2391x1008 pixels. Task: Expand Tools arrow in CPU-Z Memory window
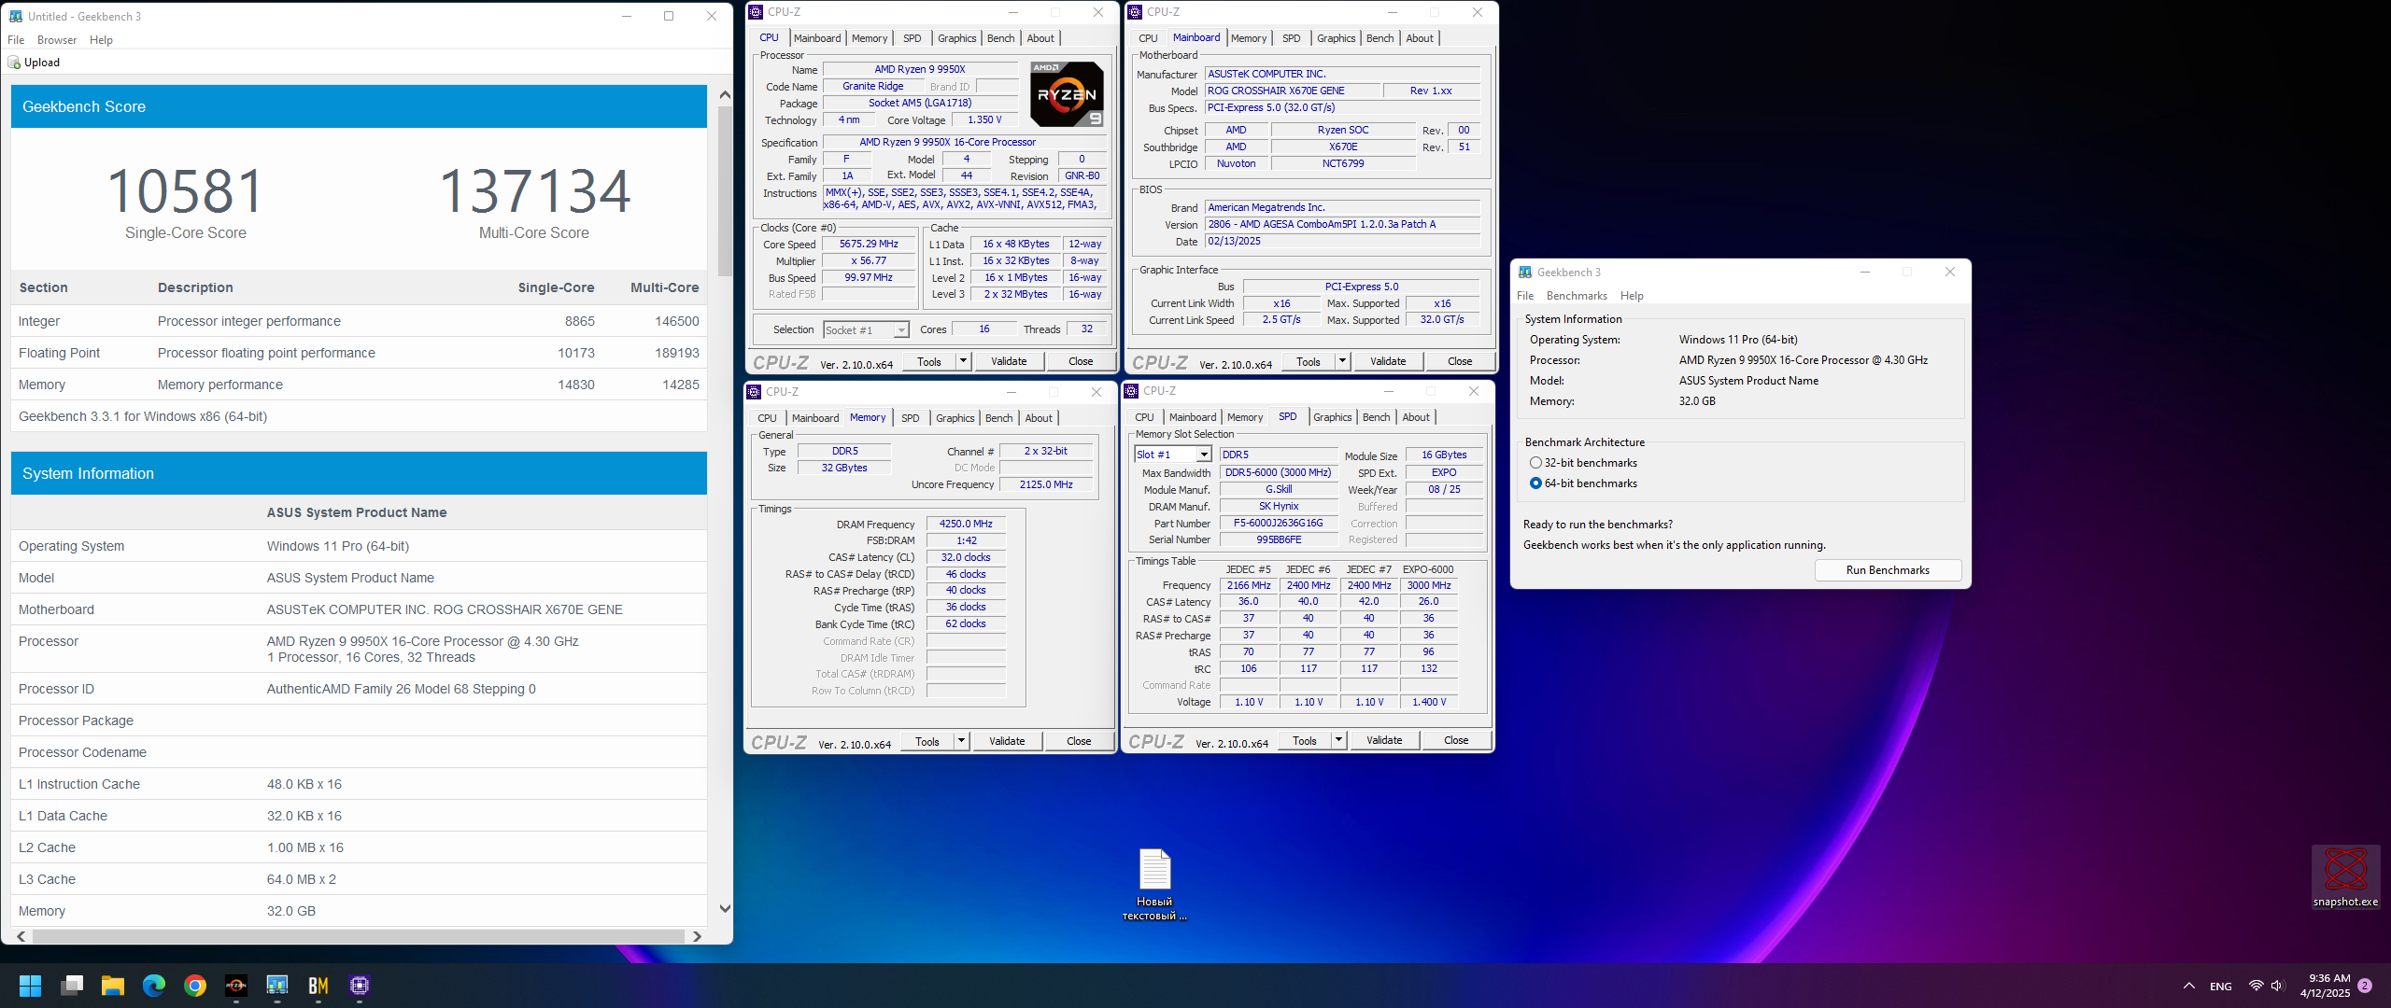point(961,741)
